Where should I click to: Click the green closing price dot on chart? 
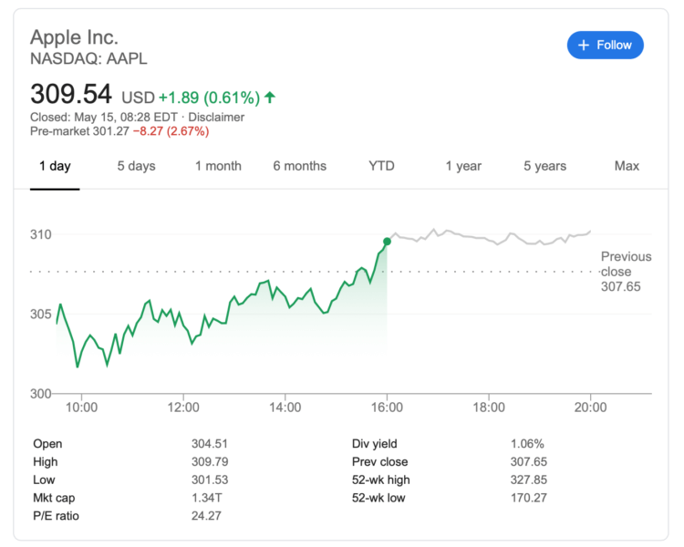(x=387, y=242)
